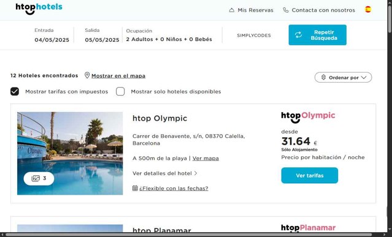Click Precio por habitación / noche text

[x=323, y=157]
